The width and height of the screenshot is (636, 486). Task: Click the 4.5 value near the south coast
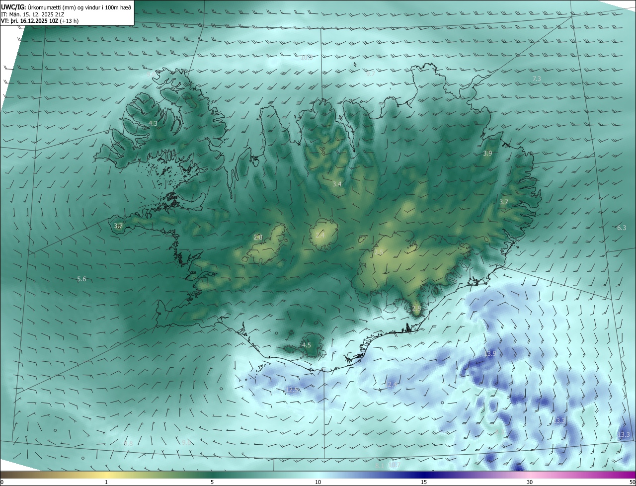(307, 345)
